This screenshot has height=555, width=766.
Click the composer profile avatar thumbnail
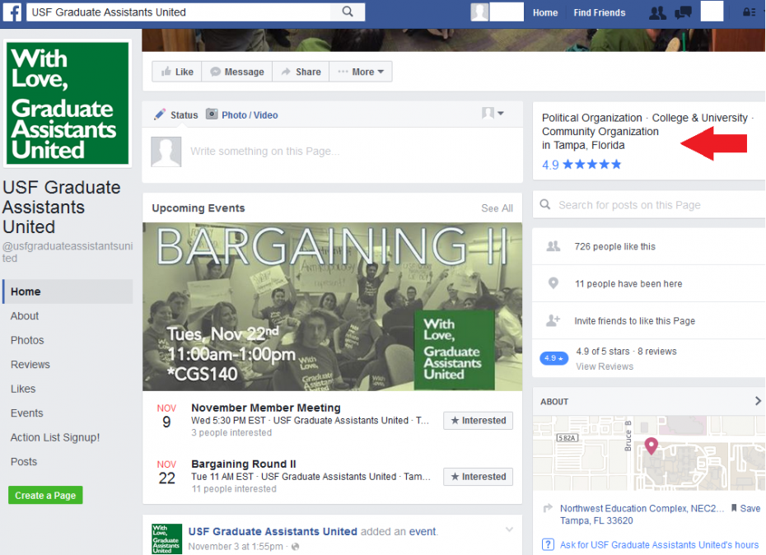click(x=166, y=152)
